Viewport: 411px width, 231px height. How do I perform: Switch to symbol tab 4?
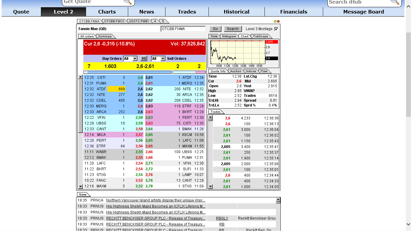[x=155, y=21]
